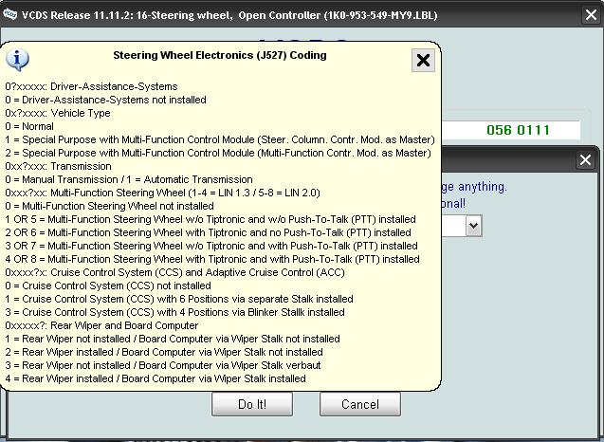Screen dimensions: 604x442
Task: Select the '0?xxxxx: Driver-Assistance-Systems' line
Action: tap(91, 86)
